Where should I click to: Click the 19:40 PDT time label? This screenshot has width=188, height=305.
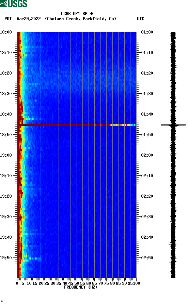click(x=6, y=237)
